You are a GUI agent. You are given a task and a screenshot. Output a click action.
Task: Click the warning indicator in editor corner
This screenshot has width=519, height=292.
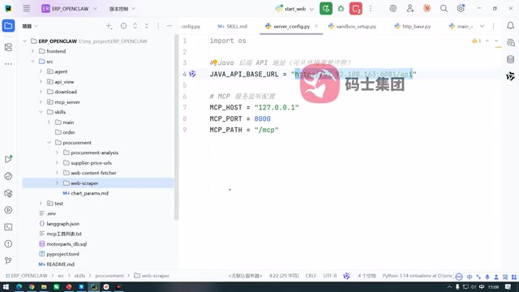tap(477, 41)
